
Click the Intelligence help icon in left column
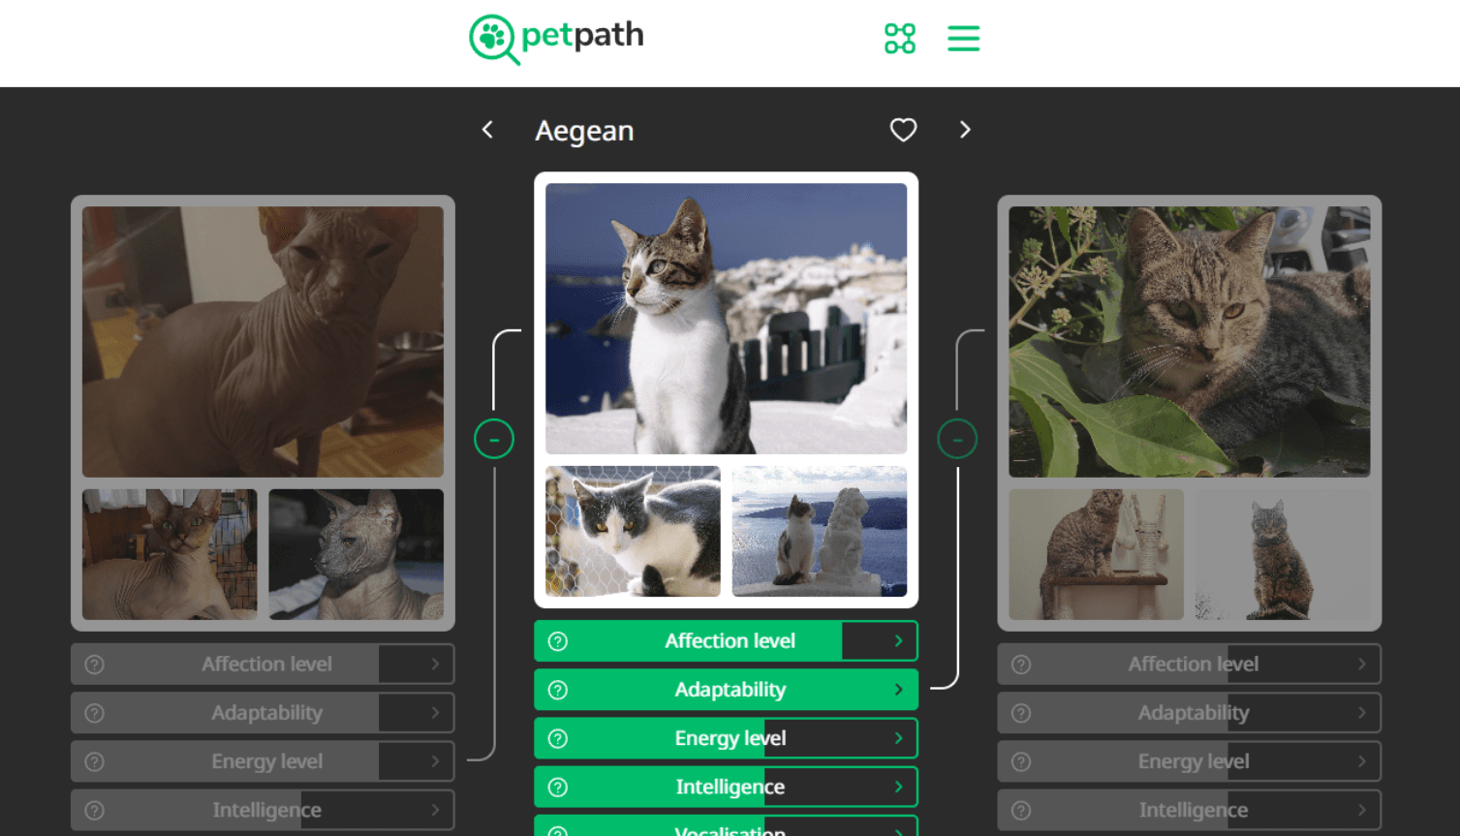(x=92, y=810)
